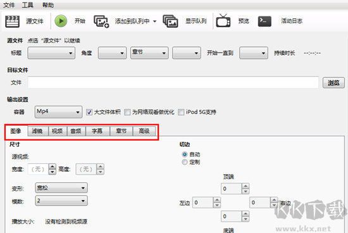The height and width of the screenshot is (233, 348).
Task: Click the 源文件 clapperboard icon
Action: (x=12, y=22)
